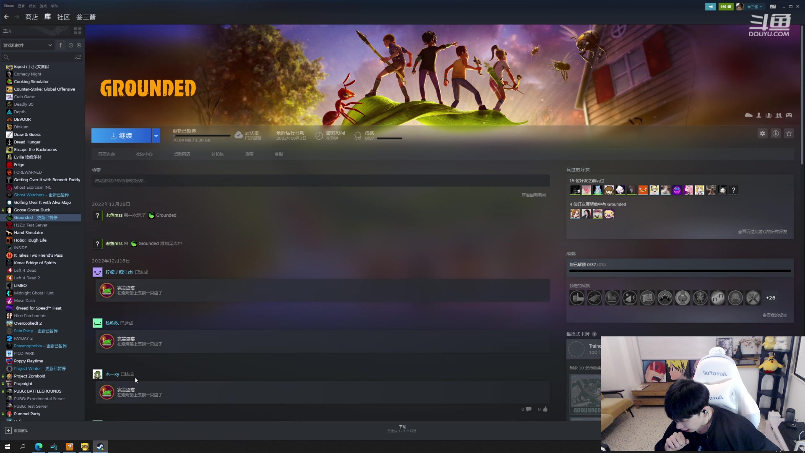805x453 pixels.
Task: Open the 社区 top navigation menu
Action: [x=63, y=17]
